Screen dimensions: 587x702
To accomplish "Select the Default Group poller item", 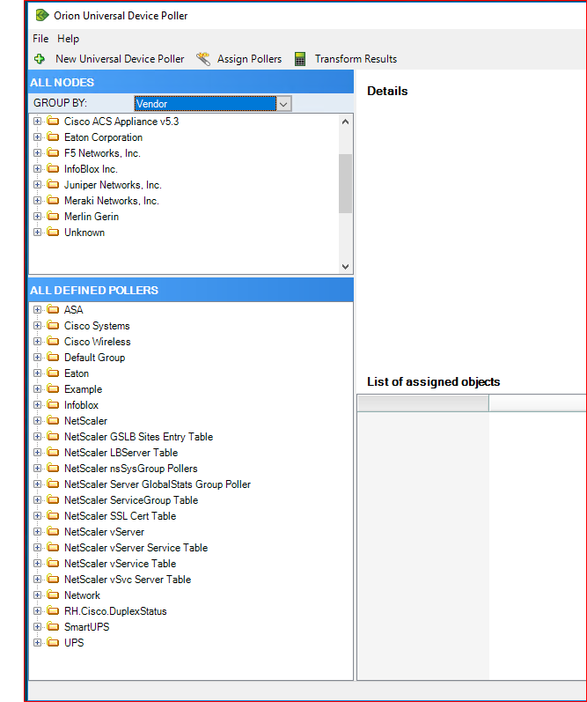I will (94, 358).
